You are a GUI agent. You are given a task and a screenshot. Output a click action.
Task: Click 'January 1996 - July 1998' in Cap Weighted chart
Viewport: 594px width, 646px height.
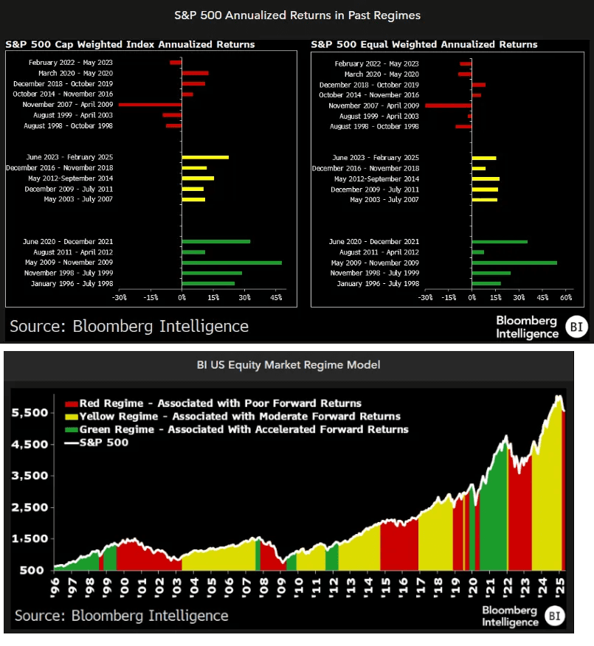[x=72, y=284]
